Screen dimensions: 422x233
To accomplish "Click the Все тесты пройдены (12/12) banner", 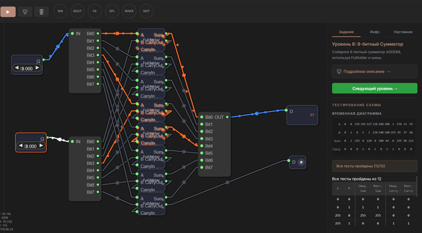I will (374, 166).
